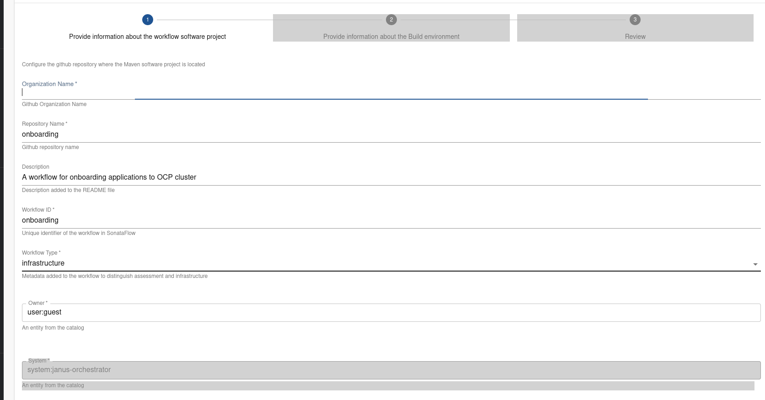Open the Workflow Type dropdown arrow
This screenshot has height=400, width=765.
pos(755,264)
